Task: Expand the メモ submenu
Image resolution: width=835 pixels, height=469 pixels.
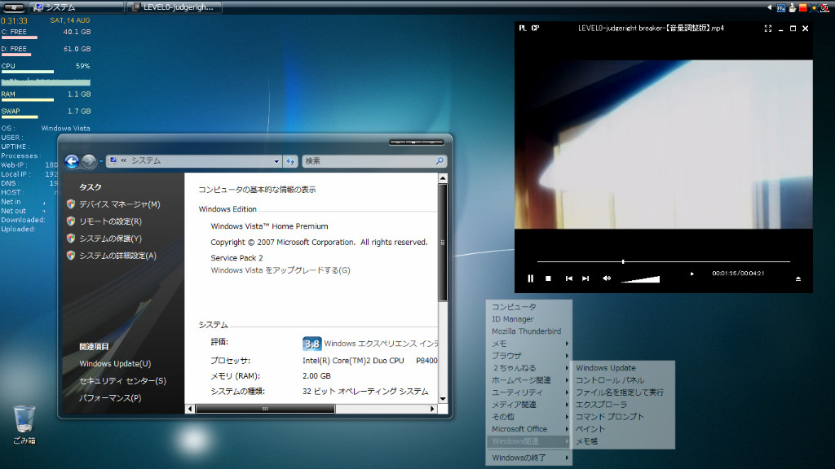Action: (529, 344)
